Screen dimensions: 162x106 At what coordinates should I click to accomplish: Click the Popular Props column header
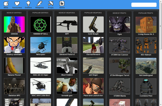point(146,13)
